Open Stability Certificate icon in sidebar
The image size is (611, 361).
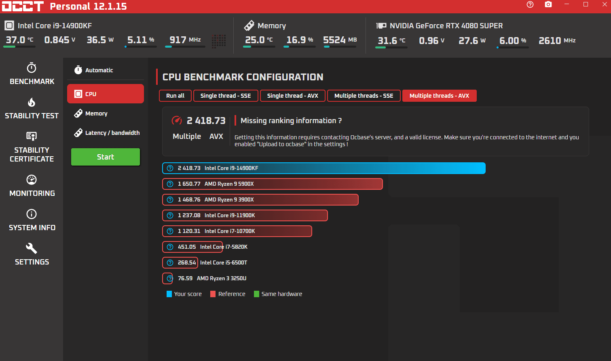pyautogui.click(x=32, y=136)
